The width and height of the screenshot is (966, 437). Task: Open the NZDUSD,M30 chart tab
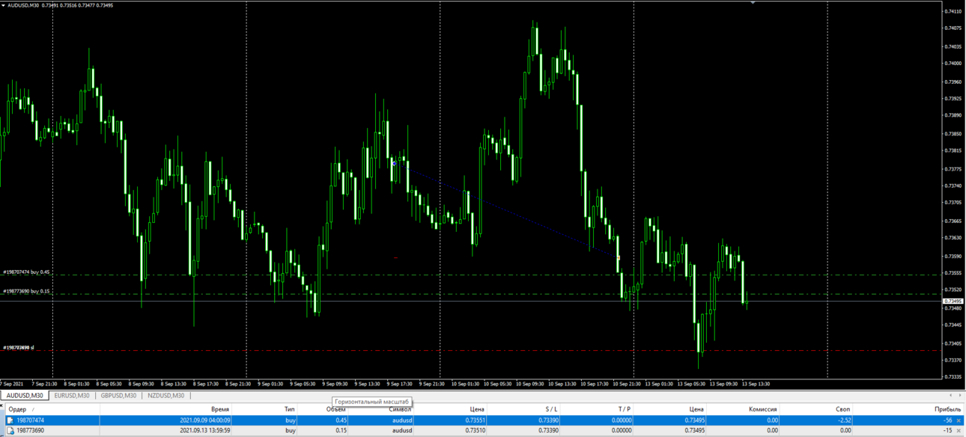click(x=165, y=395)
